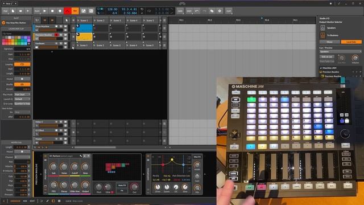
Task: Click the wrench icon on the synth header
Action: [x=81, y=156]
